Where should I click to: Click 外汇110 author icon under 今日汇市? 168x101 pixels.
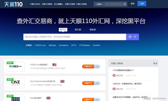tap(114, 89)
